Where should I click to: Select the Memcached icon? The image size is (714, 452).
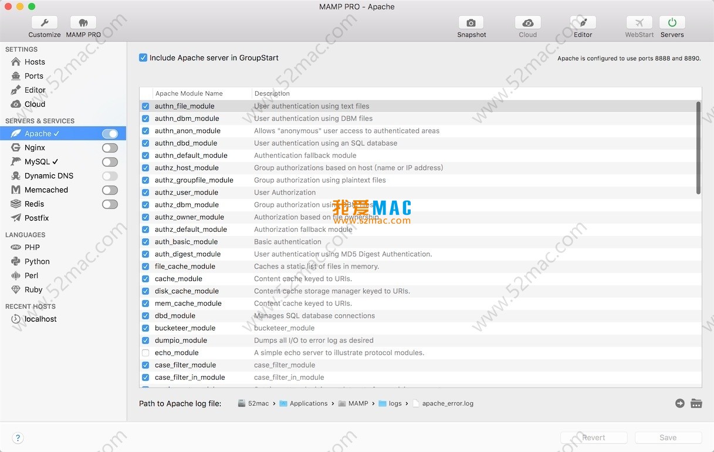point(16,190)
